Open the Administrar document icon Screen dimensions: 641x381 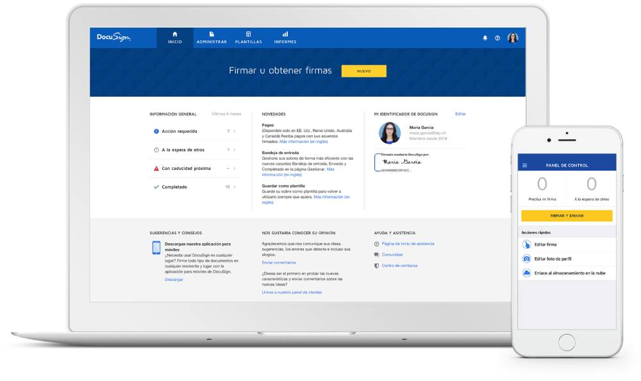point(212,33)
